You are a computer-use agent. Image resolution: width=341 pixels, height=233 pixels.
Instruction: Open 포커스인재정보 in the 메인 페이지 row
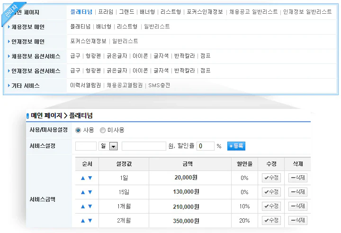pos(205,12)
